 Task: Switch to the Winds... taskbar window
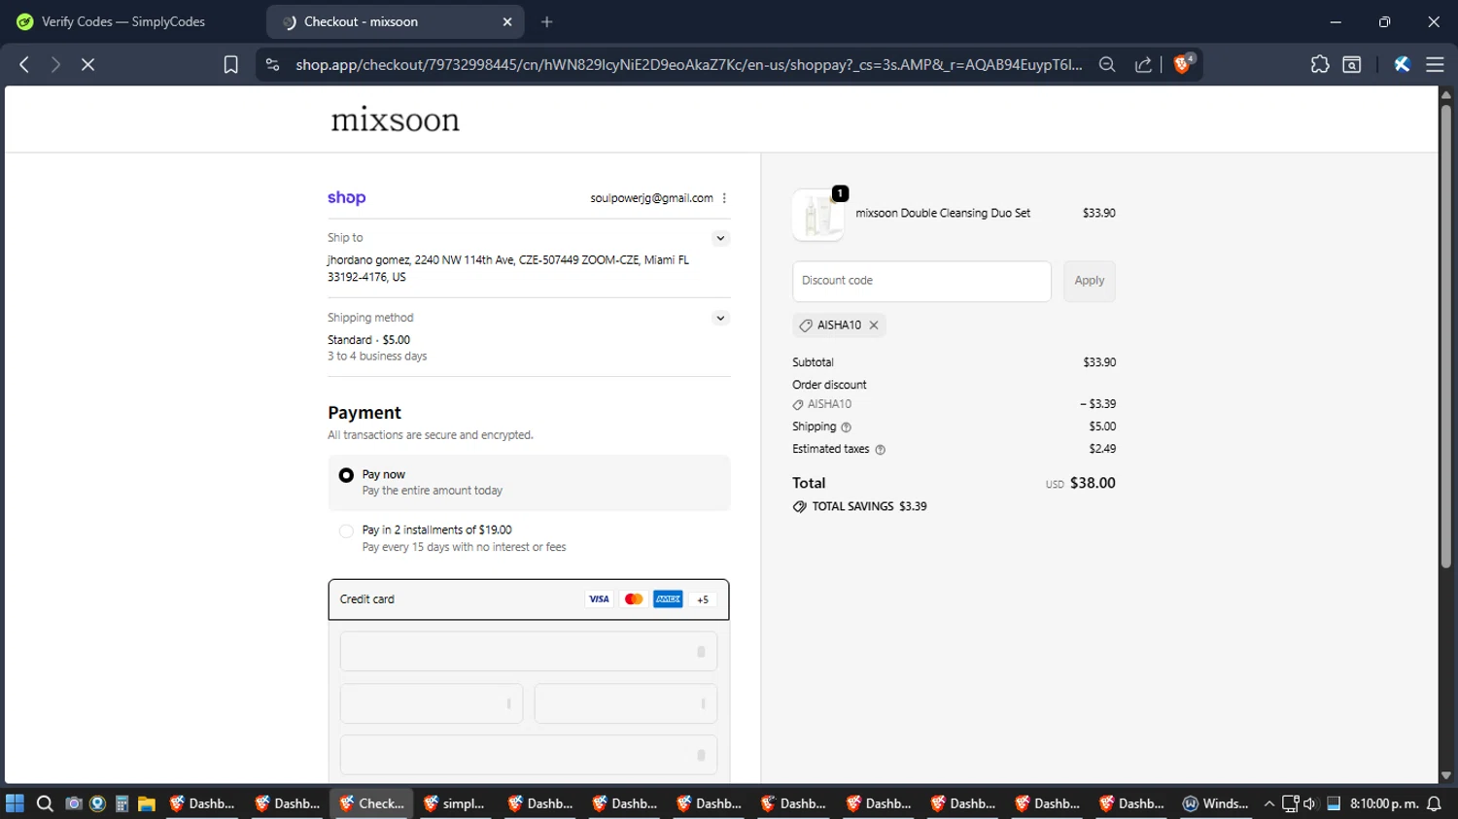coord(1216,803)
